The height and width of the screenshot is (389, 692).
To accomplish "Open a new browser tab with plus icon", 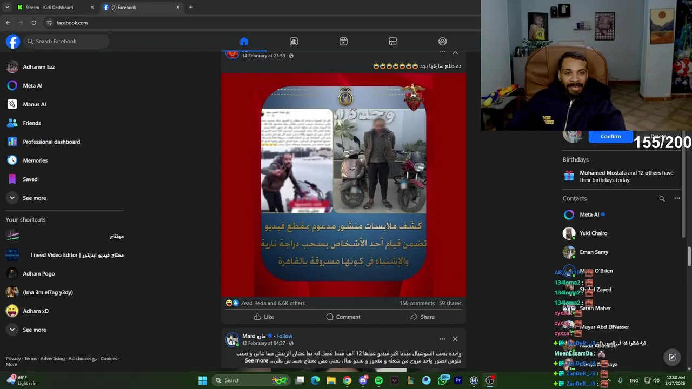I will 191,8.
